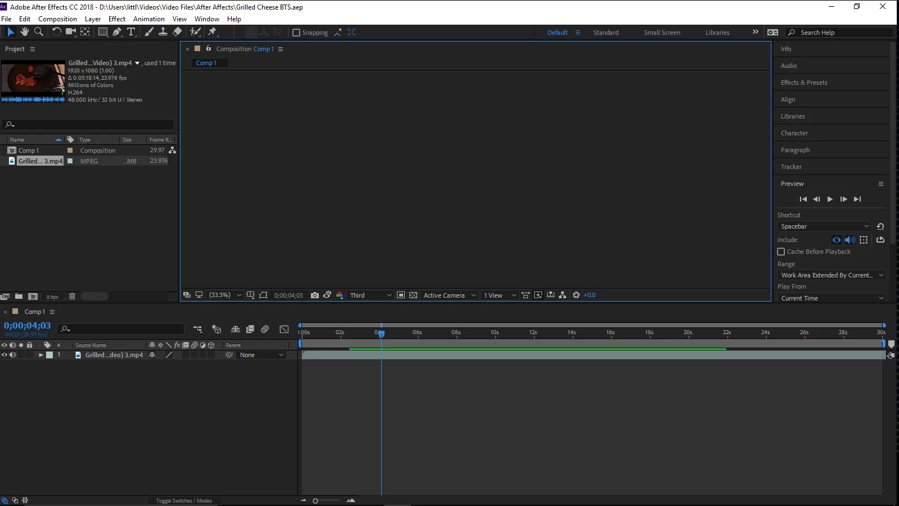The height and width of the screenshot is (506, 899).
Task: Select the Clone Stamp tool
Action: click(163, 32)
